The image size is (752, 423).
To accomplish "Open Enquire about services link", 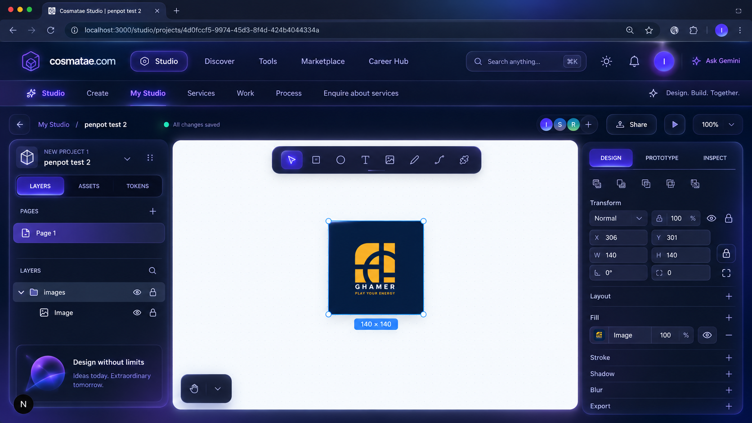I will point(361,93).
